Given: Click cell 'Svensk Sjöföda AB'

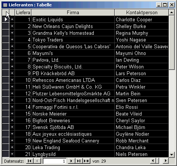Looking at the screenshot, I should pyautogui.click(x=73, y=127).
